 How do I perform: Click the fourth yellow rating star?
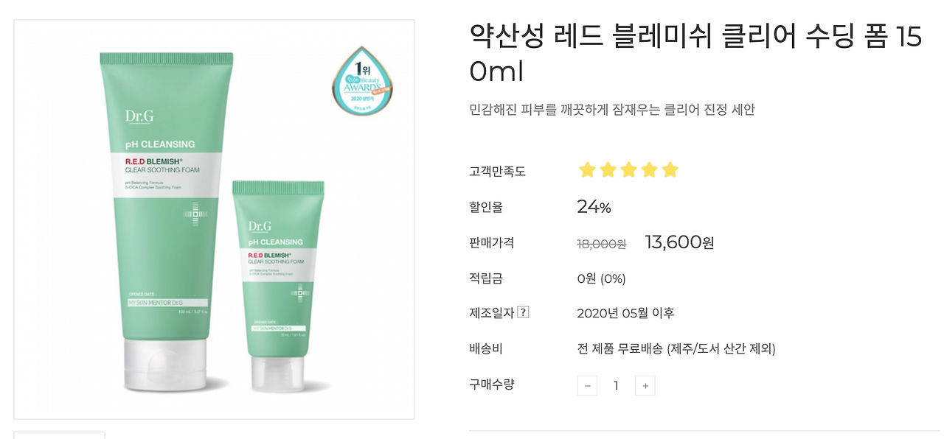(649, 170)
